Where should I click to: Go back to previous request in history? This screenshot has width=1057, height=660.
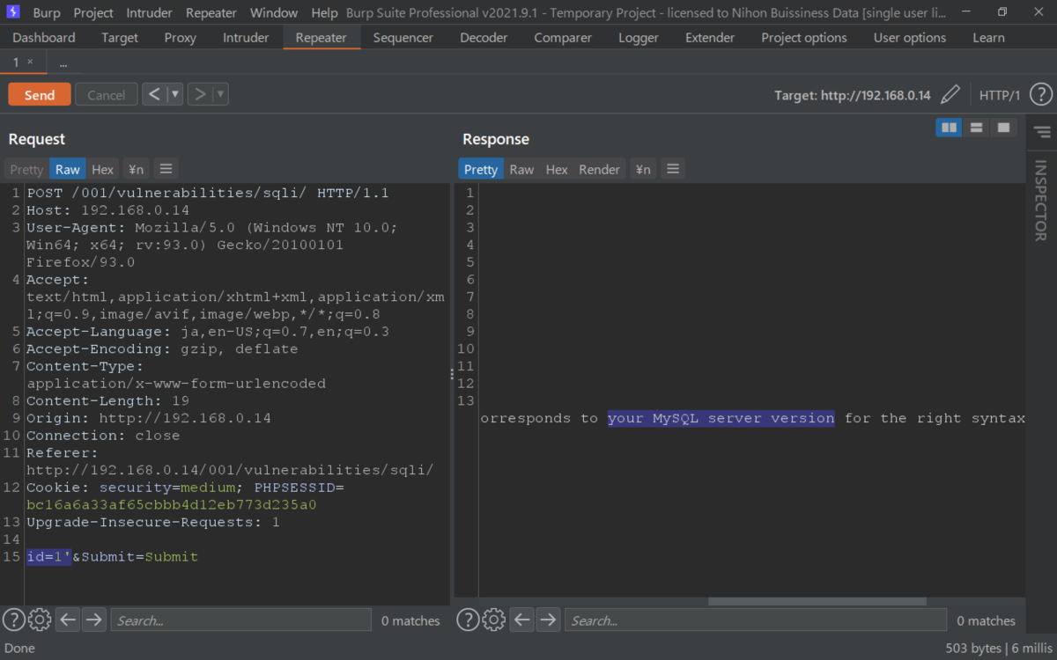(x=154, y=94)
